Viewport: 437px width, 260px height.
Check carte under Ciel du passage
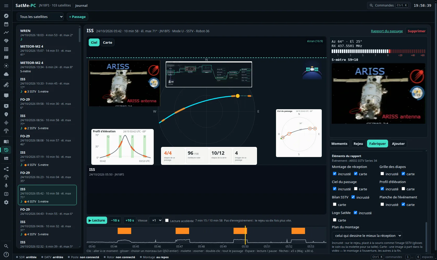pyautogui.click(x=356, y=189)
